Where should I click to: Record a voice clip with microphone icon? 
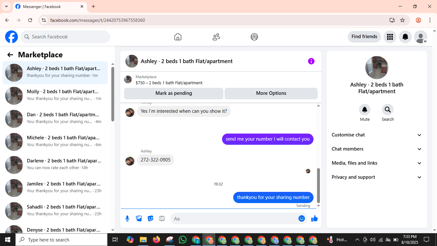pos(127,218)
